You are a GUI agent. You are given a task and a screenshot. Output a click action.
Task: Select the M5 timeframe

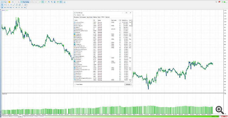5,7
